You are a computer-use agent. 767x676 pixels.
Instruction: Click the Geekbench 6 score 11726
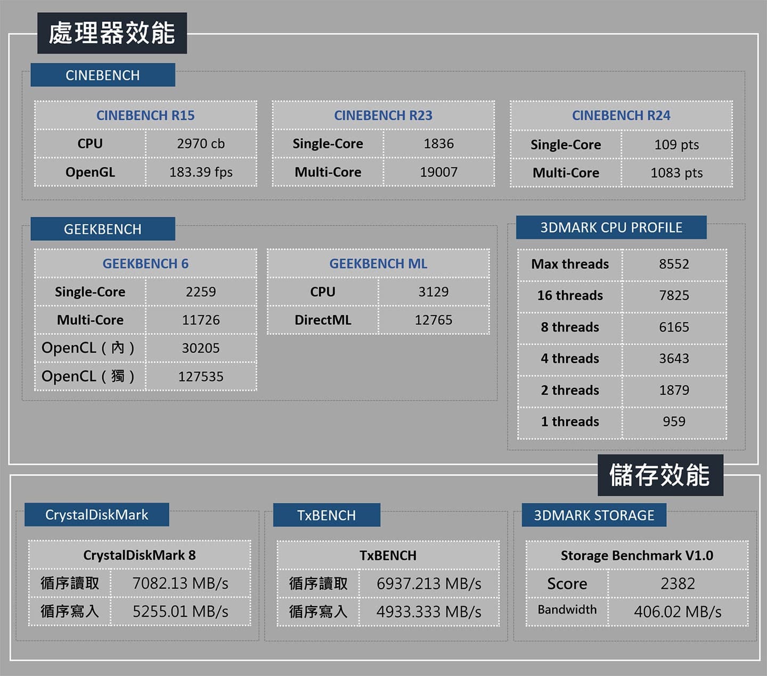pyautogui.click(x=201, y=320)
